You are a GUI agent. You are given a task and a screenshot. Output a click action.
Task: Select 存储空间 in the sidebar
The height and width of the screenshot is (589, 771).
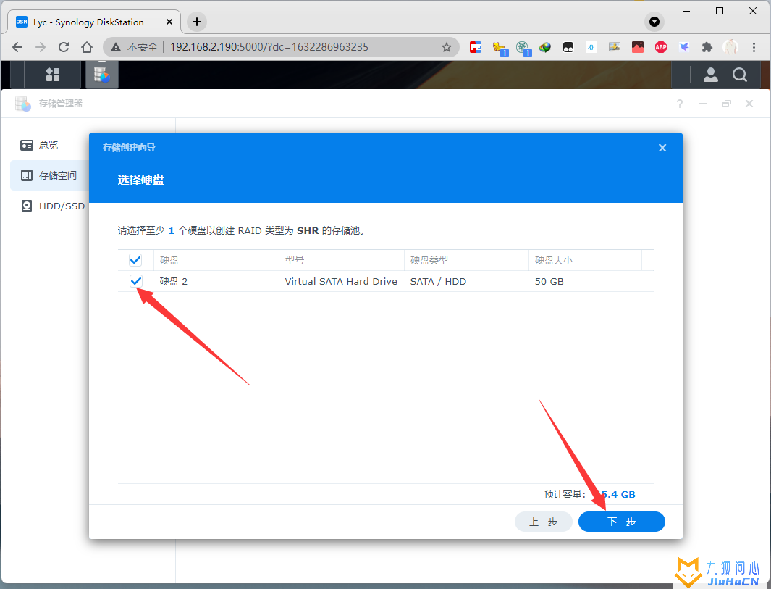49,175
